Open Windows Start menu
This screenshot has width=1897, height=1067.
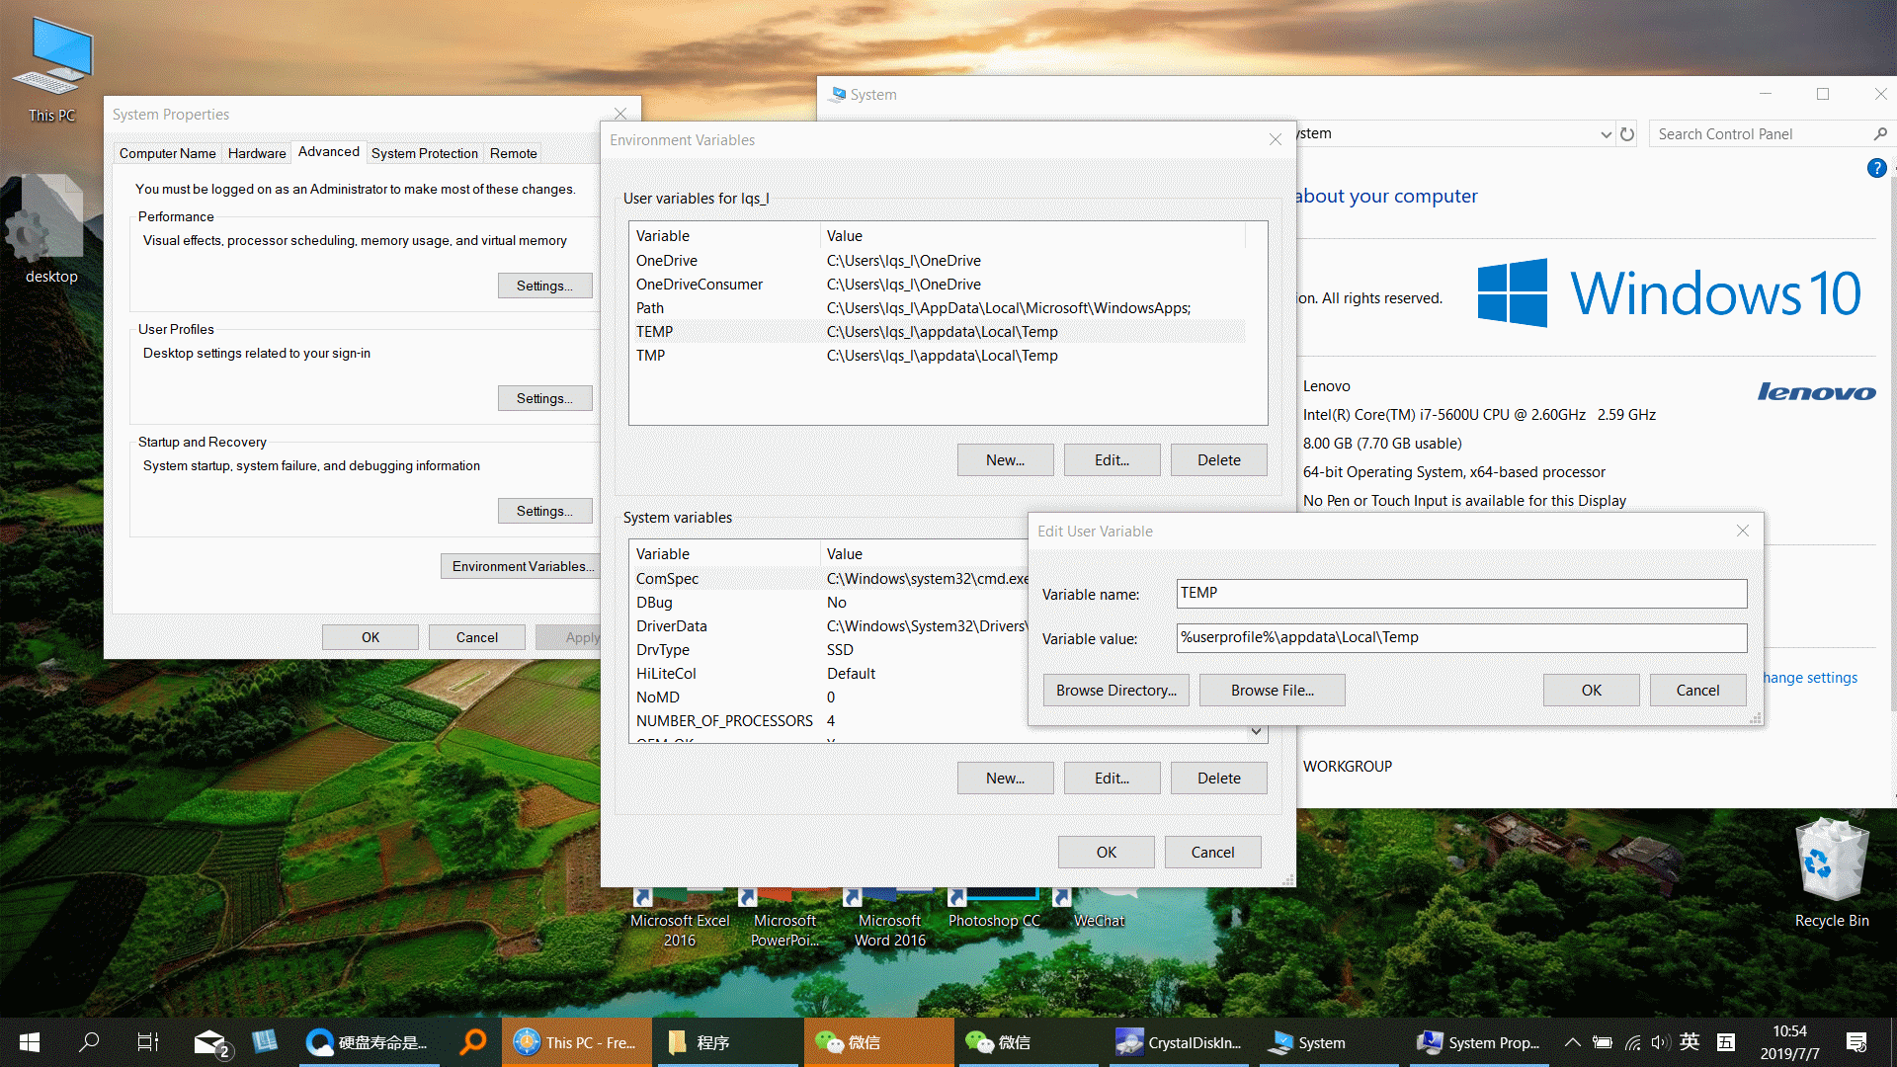(x=30, y=1042)
